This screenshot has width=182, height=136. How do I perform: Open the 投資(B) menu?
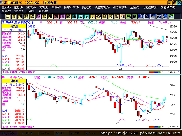pos(86,7)
